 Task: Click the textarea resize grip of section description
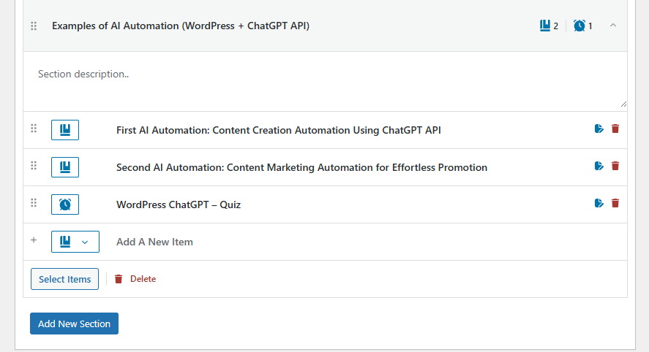[623, 104]
